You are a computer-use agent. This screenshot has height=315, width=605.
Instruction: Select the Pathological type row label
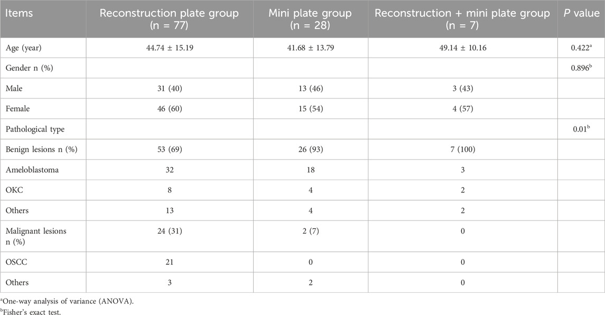(31, 129)
